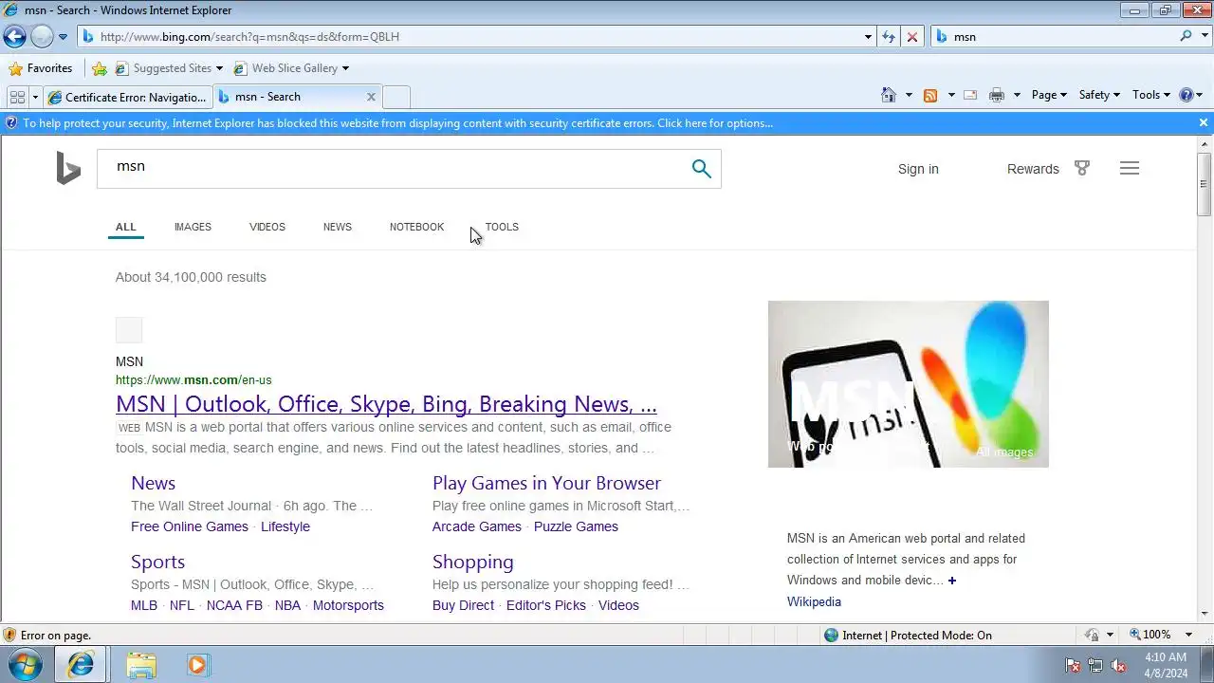Click the Rewards trophy icon
The height and width of the screenshot is (683, 1214).
click(x=1082, y=168)
